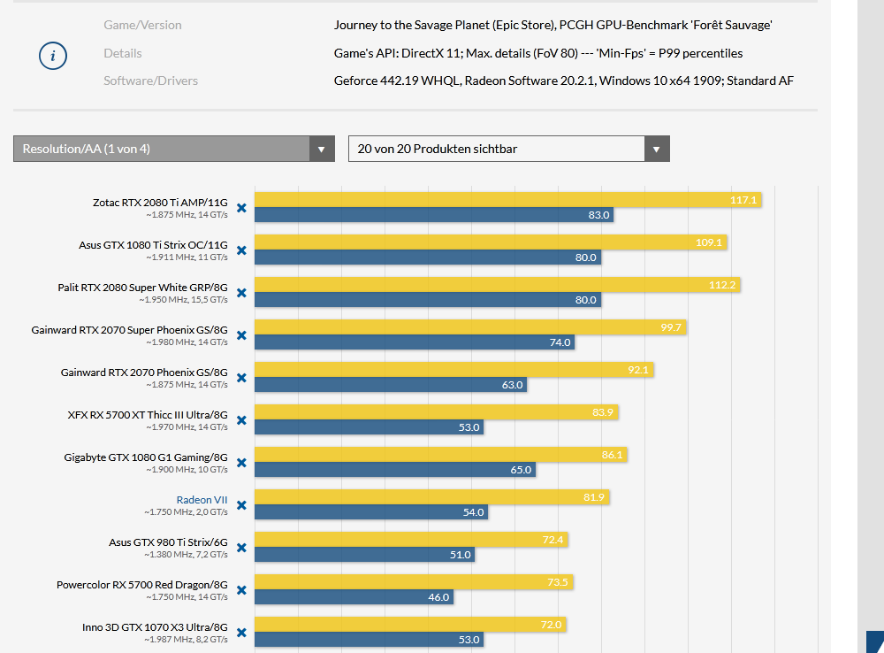Screen dimensions: 884x653
Task: Click the 83.0 blue bar for Zotac
Action: pyautogui.click(x=434, y=215)
